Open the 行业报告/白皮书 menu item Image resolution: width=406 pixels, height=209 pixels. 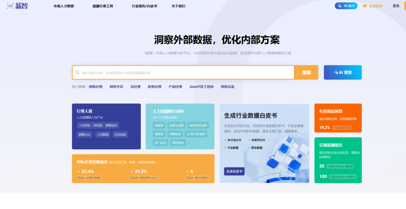point(144,6)
